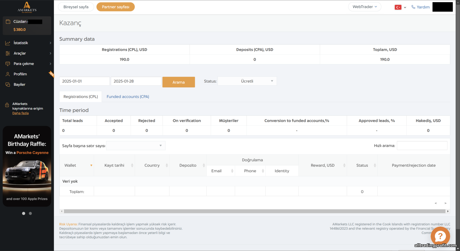
Task: Follow the Daha fazla link
Action: (21, 113)
